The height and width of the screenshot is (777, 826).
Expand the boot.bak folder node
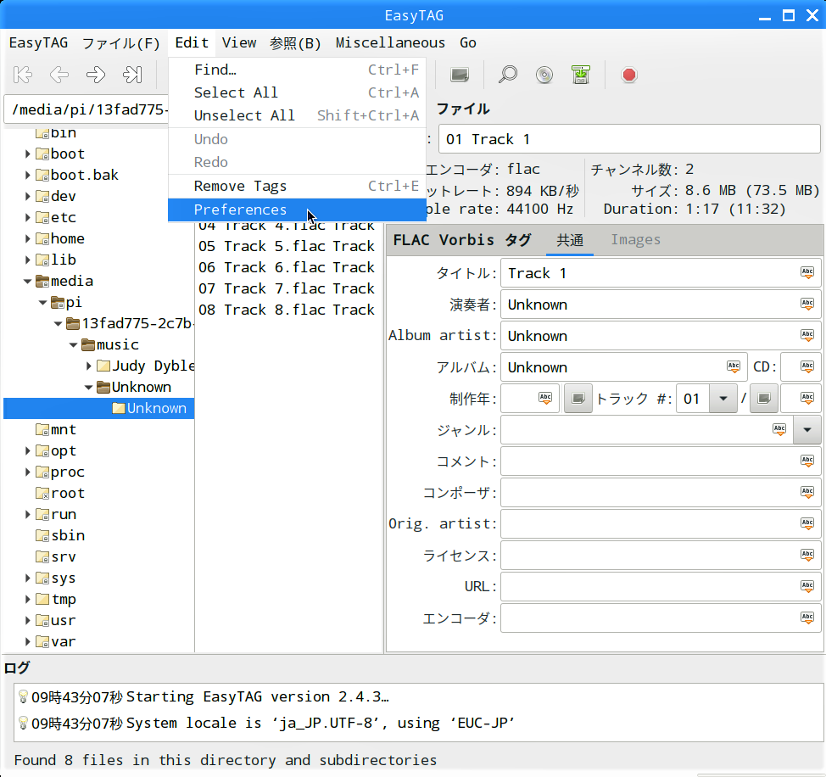pyautogui.click(x=27, y=175)
